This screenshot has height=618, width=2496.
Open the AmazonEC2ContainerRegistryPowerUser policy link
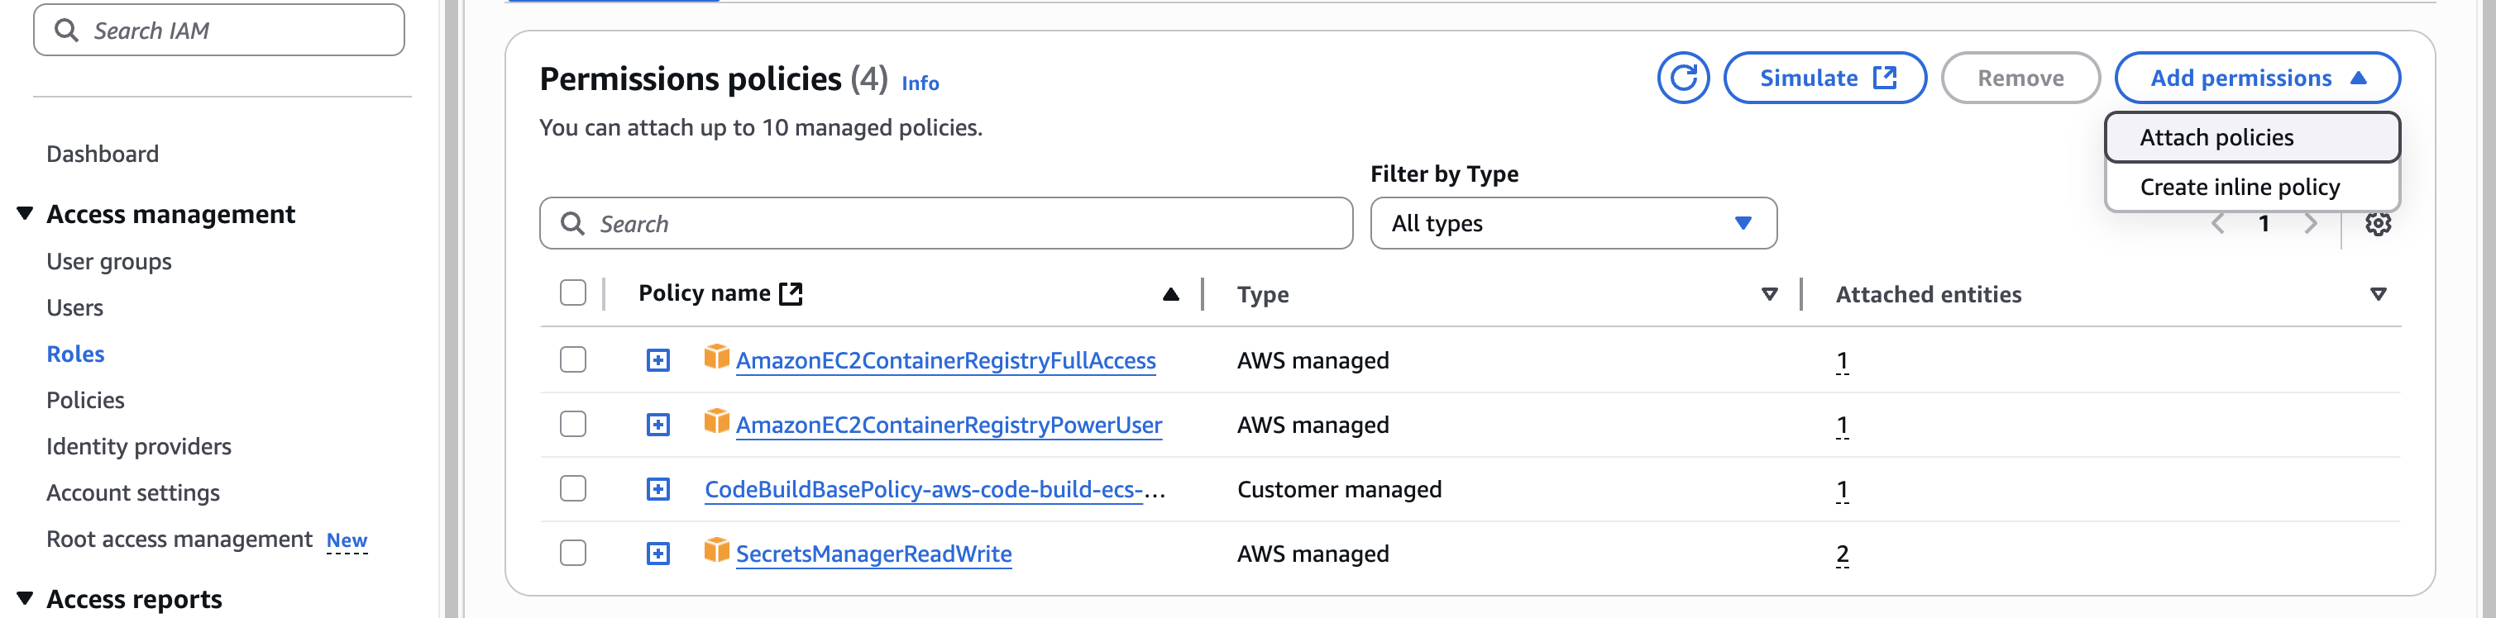pos(948,425)
